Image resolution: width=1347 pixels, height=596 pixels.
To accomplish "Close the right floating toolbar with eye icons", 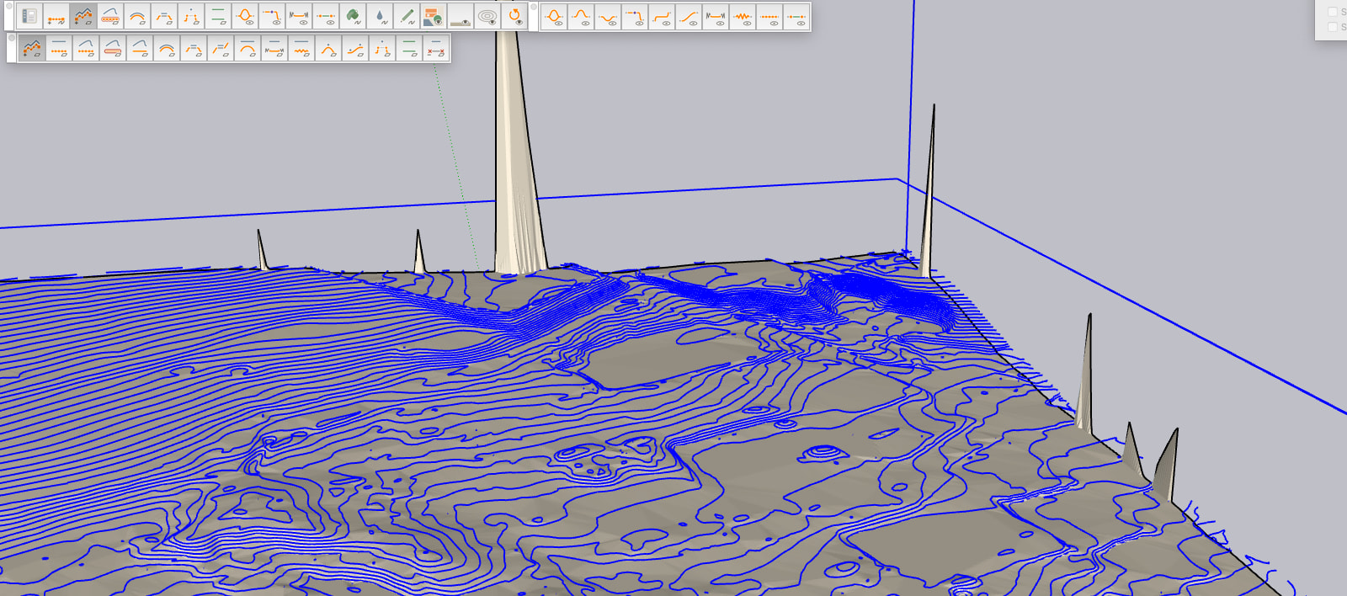I will tap(534, 8).
